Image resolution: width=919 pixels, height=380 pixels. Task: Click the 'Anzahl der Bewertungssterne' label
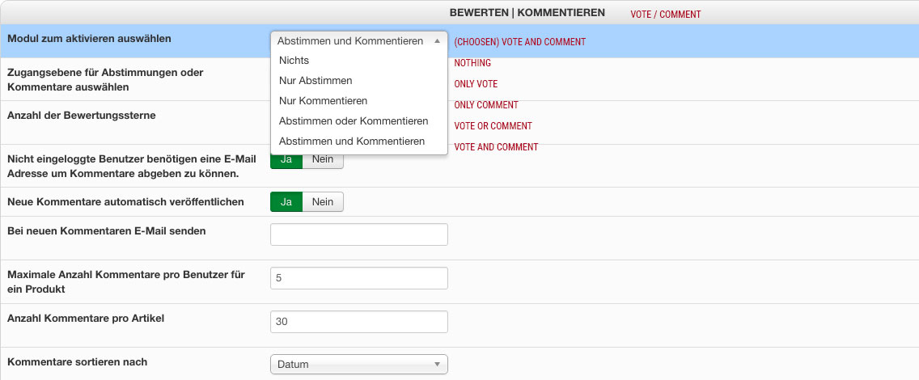pyautogui.click(x=81, y=116)
